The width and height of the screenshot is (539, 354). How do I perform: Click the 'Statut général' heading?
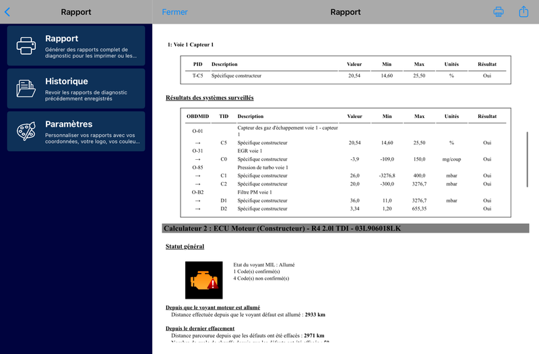[185, 246]
